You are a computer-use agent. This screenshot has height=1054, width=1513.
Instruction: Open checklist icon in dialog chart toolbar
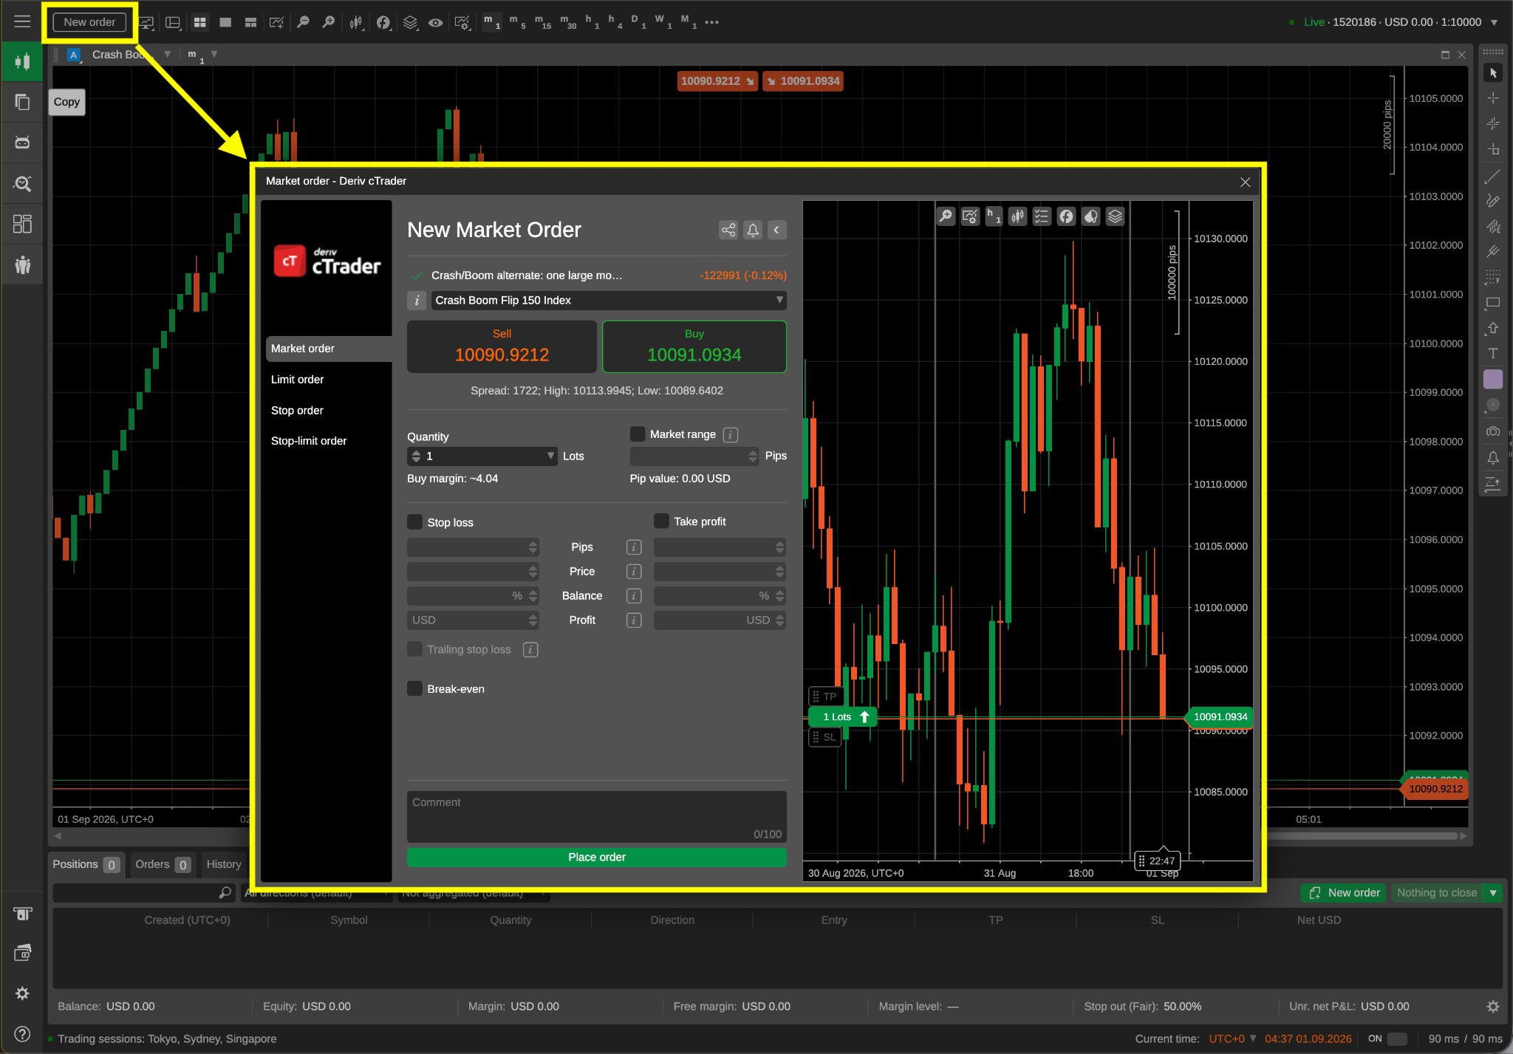pos(1042,216)
